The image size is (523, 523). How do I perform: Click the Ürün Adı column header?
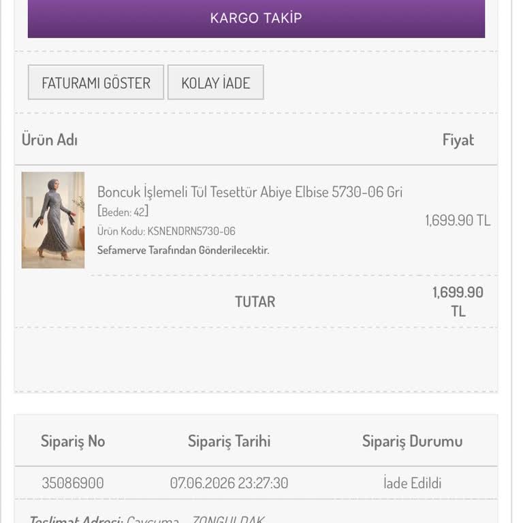(50, 140)
